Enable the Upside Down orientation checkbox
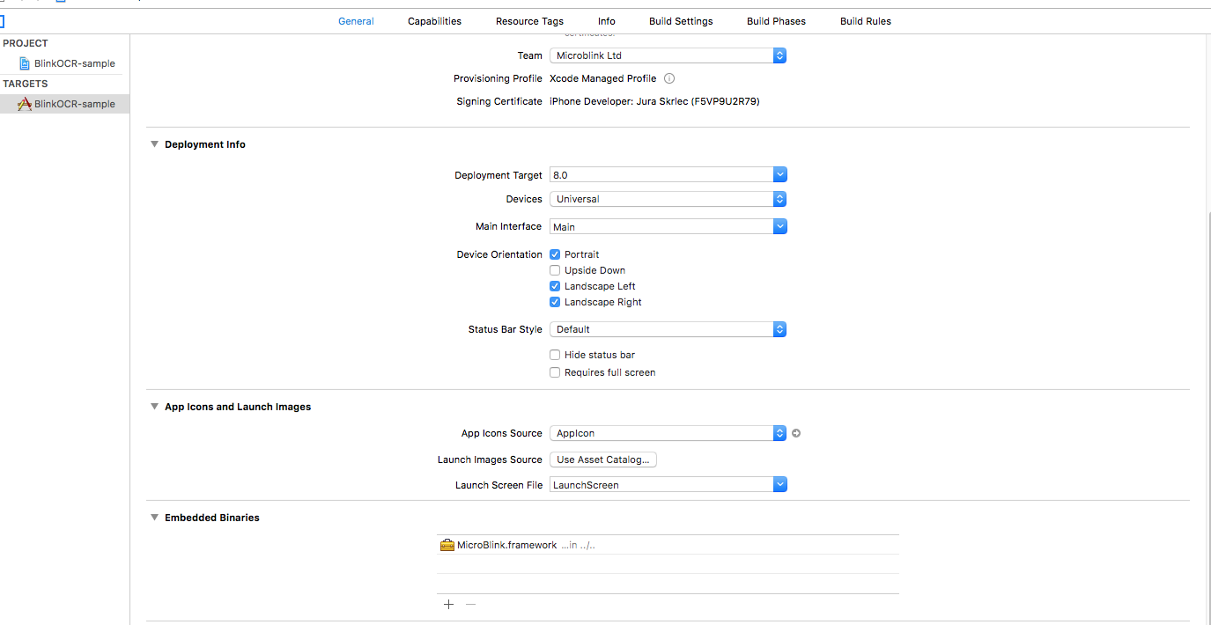The width and height of the screenshot is (1211, 625). pos(555,270)
